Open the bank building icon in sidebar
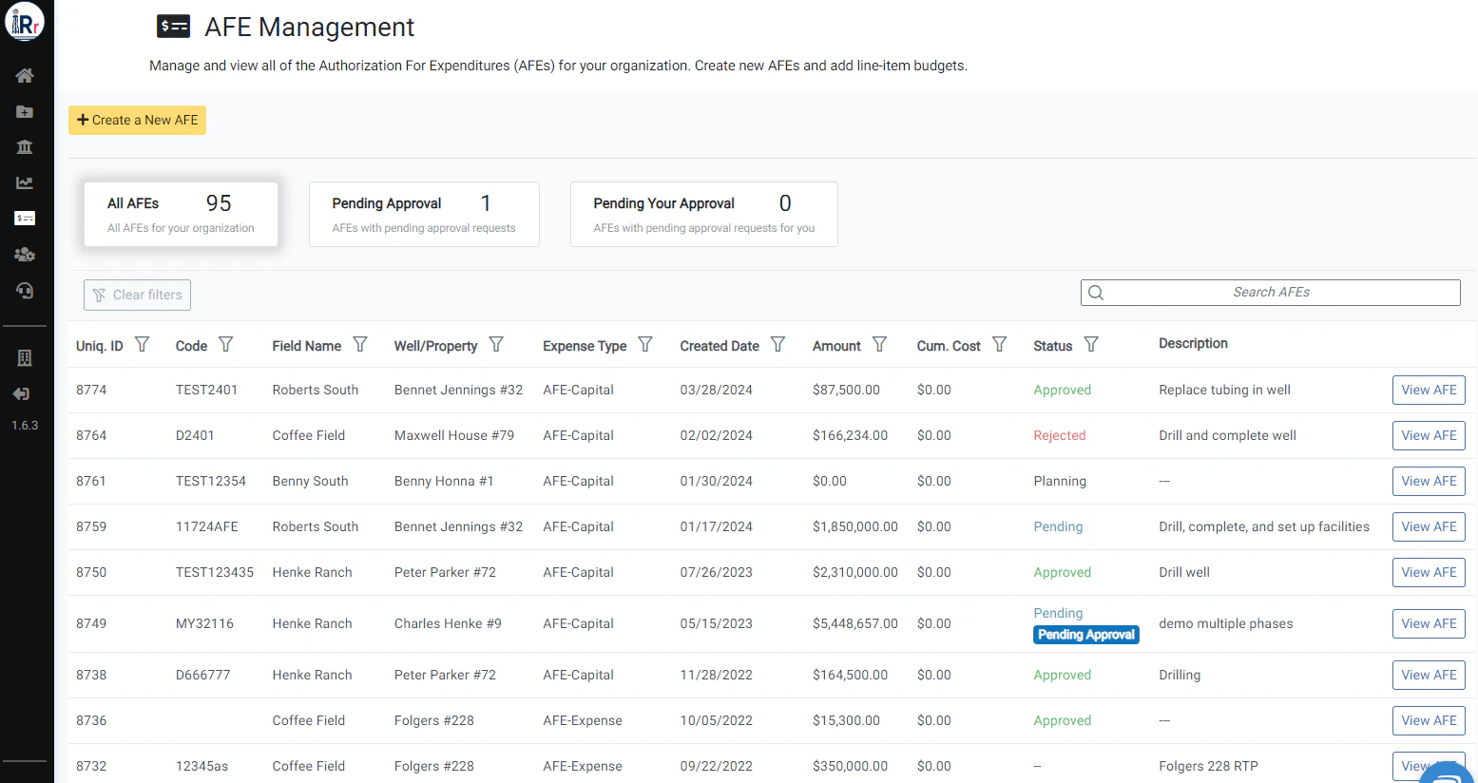The image size is (1478, 783). (x=25, y=147)
